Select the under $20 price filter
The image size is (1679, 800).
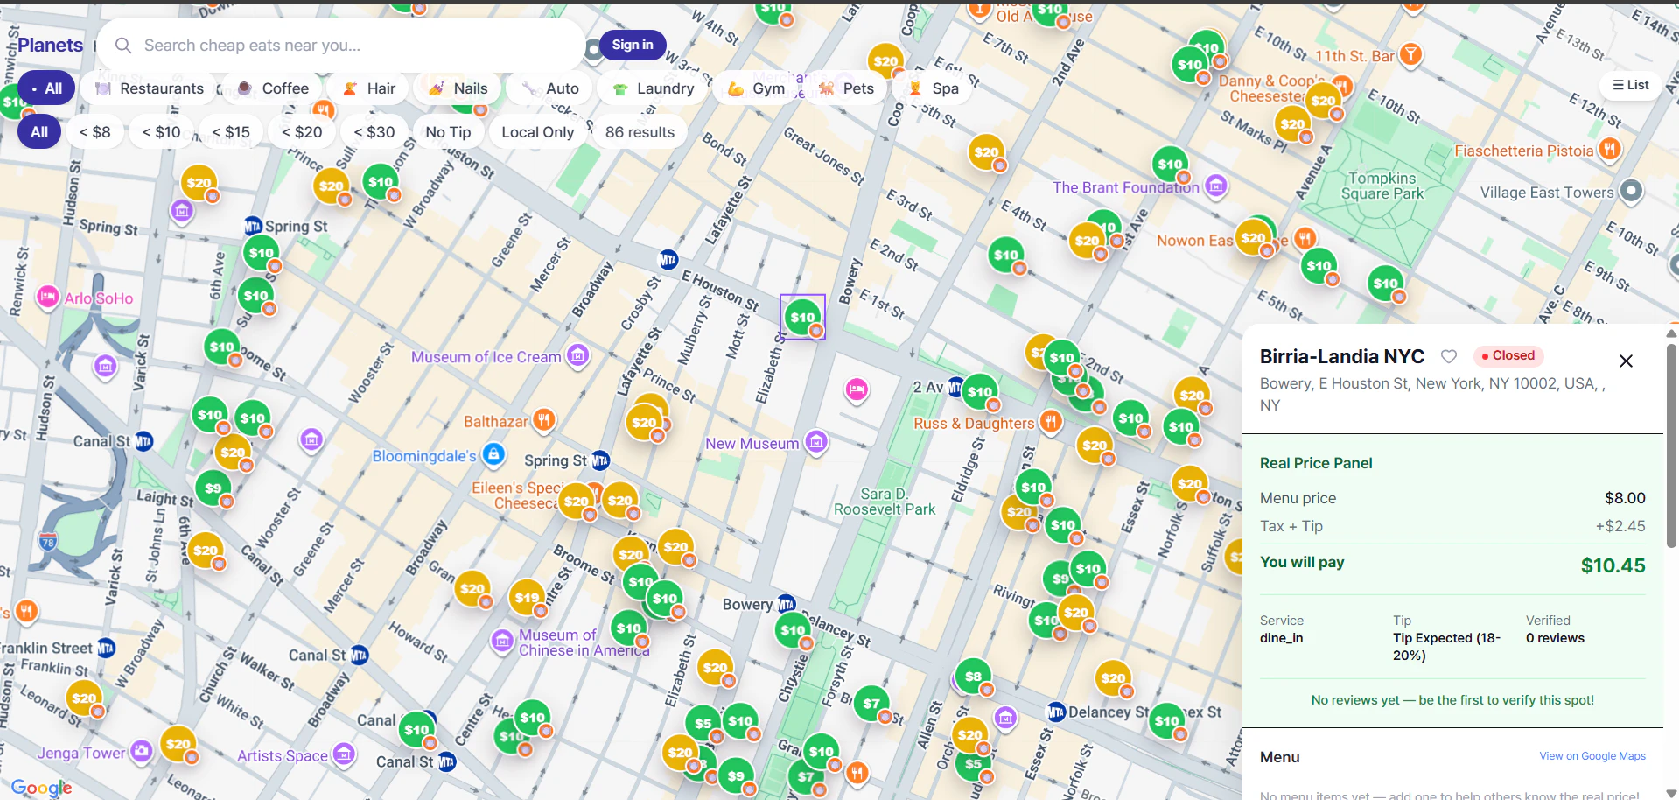click(302, 132)
